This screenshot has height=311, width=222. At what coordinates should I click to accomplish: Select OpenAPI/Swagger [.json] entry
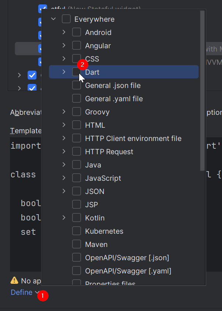tap(127, 258)
